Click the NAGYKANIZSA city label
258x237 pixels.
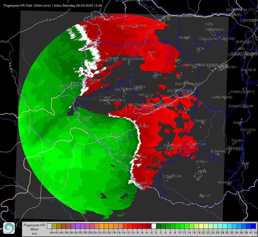[121, 135]
